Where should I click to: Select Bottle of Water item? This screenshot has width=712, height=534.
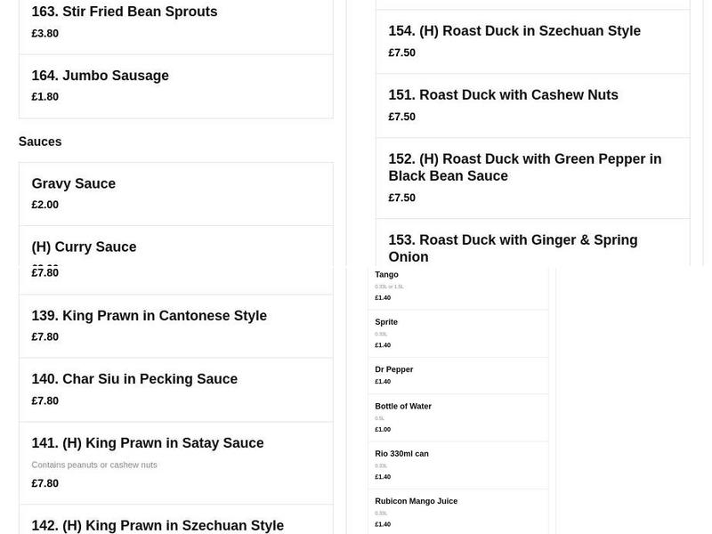tap(403, 407)
